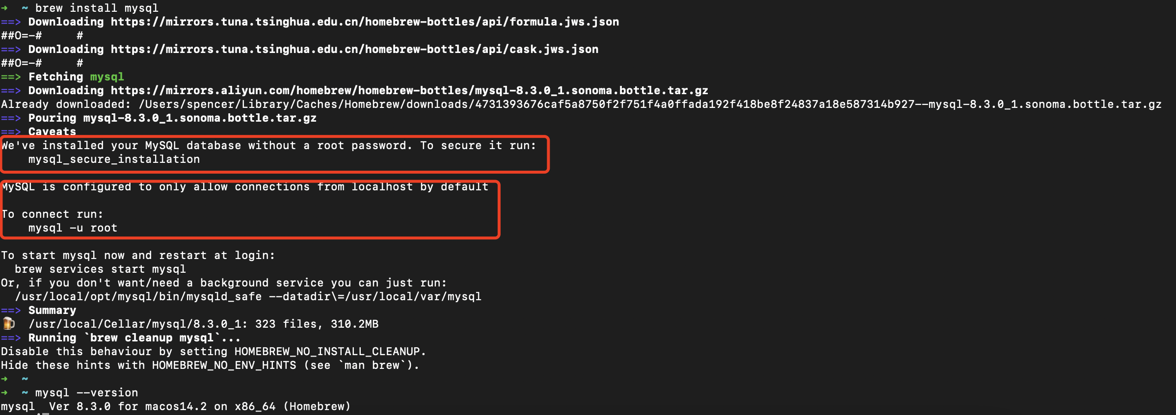Image resolution: width=1176 pixels, height=415 pixels.
Task: Click the green prompt arrow before brew install
Action: (x=4, y=8)
